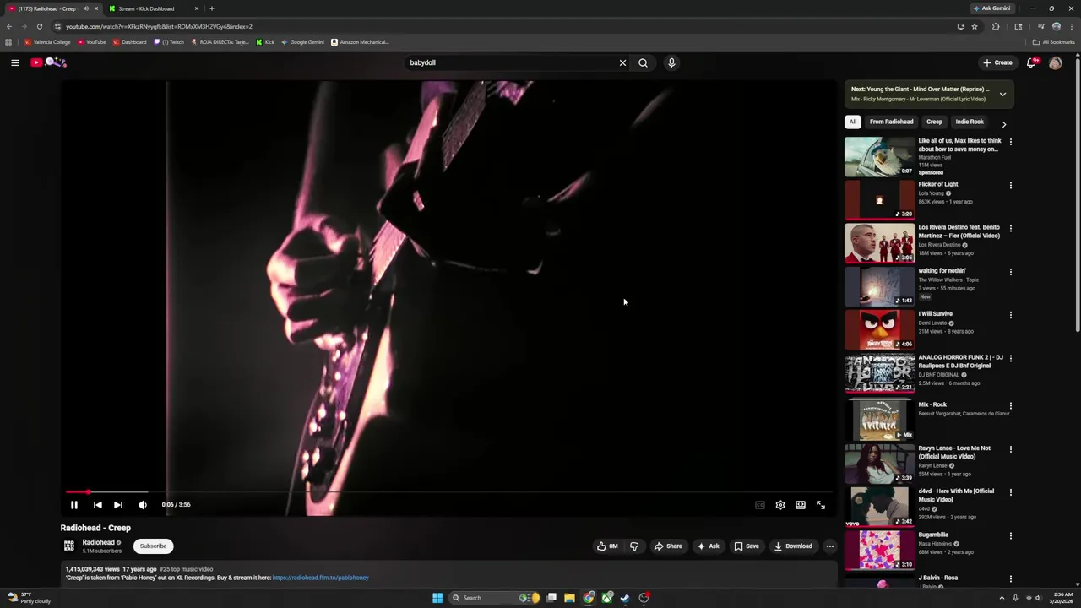The image size is (1081, 608).
Task: Open browser extensions puzzle icon
Action: (x=996, y=26)
